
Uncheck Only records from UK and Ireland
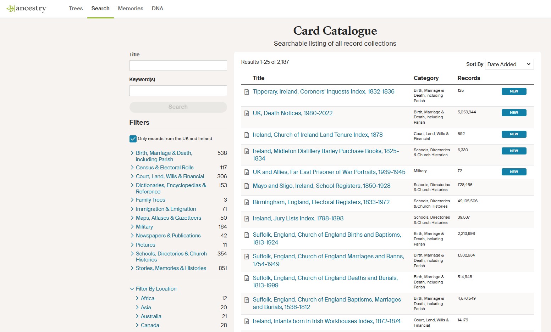click(133, 139)
